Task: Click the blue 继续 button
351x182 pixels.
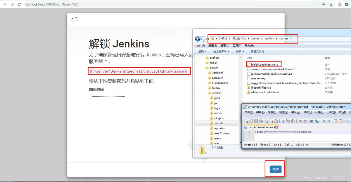Action: [x=275, y=169]
